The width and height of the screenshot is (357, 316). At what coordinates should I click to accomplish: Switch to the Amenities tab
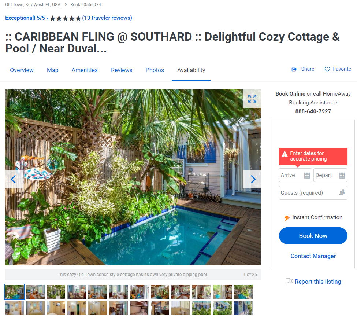click(x=85, y=70)
